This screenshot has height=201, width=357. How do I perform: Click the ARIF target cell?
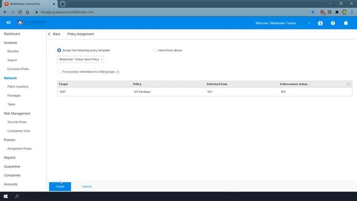(x=62, y=92)
